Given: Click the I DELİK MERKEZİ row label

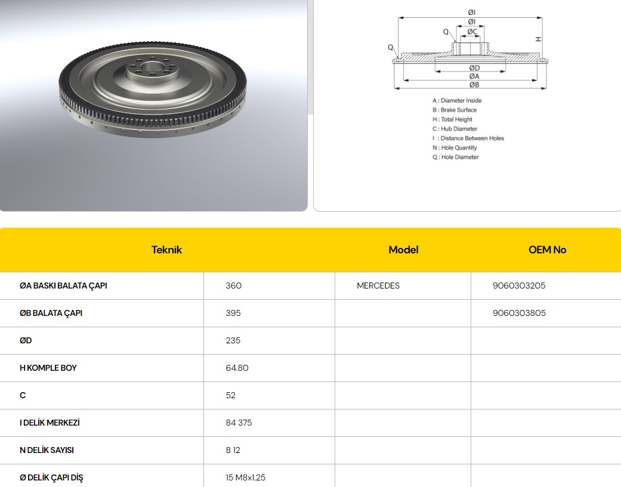Looking at the screenshot, I should pyautogui.click(x=50, y=423).
